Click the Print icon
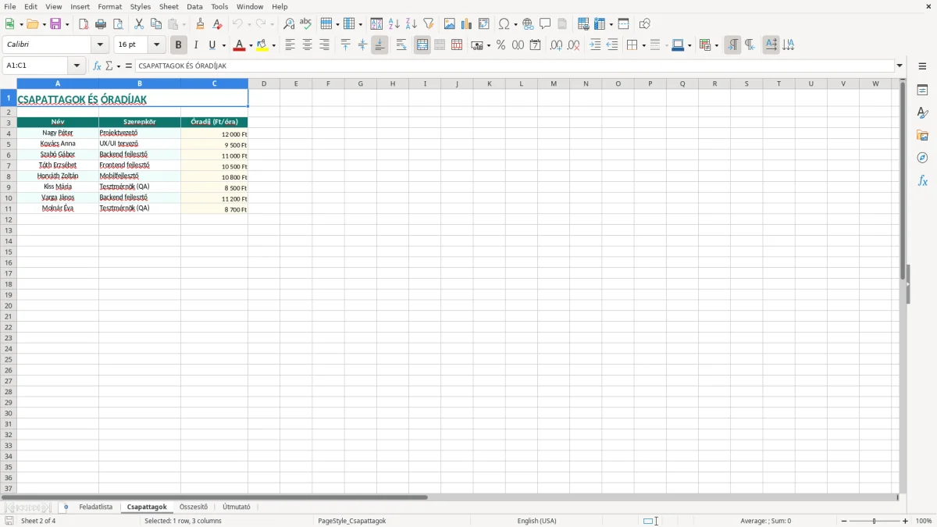This screenshot has height=527, width=937. (101, 24)
